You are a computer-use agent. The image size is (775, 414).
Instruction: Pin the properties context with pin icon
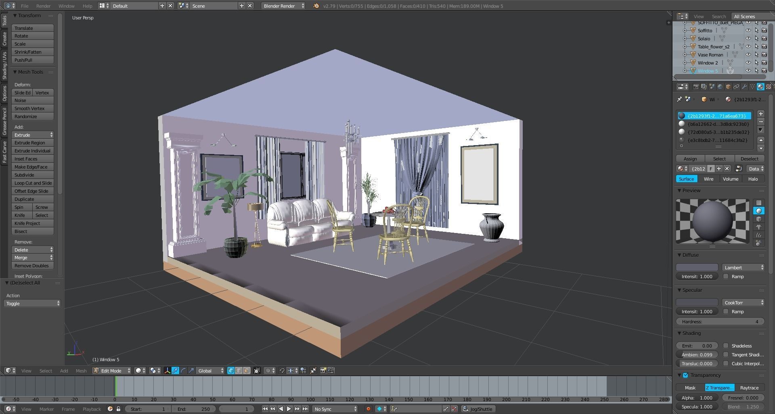(x=679, y=99)
